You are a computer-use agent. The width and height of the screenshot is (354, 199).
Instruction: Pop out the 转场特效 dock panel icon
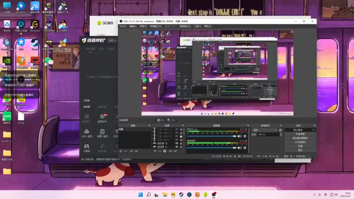281,126
